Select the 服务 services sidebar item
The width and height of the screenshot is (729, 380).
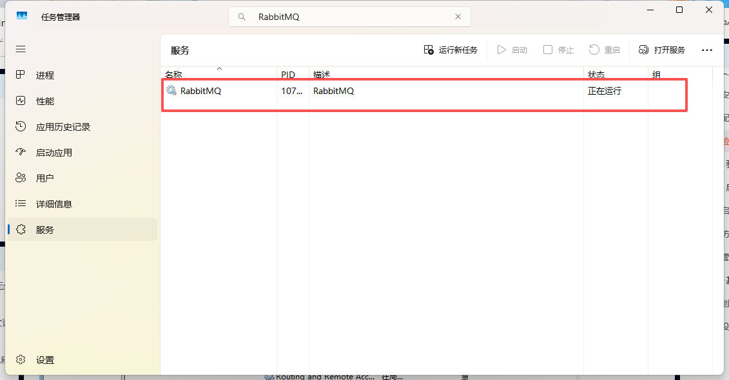click(x=83, y=229)
